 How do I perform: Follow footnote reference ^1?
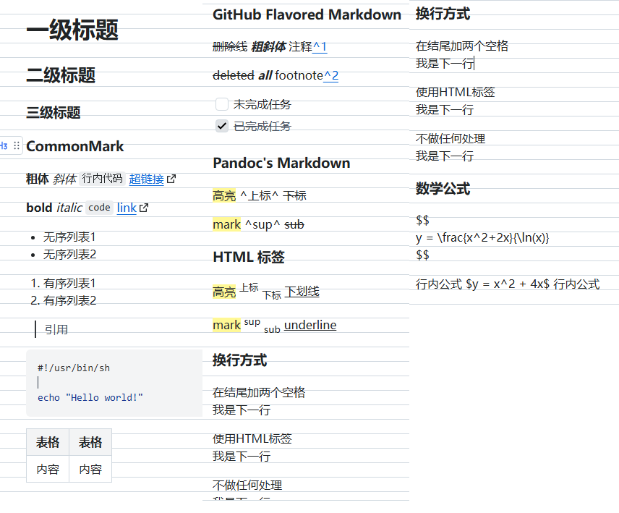320,46
